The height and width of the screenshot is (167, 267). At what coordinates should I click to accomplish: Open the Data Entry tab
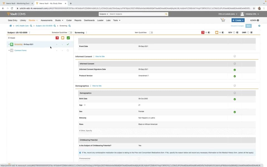(13, 20)
